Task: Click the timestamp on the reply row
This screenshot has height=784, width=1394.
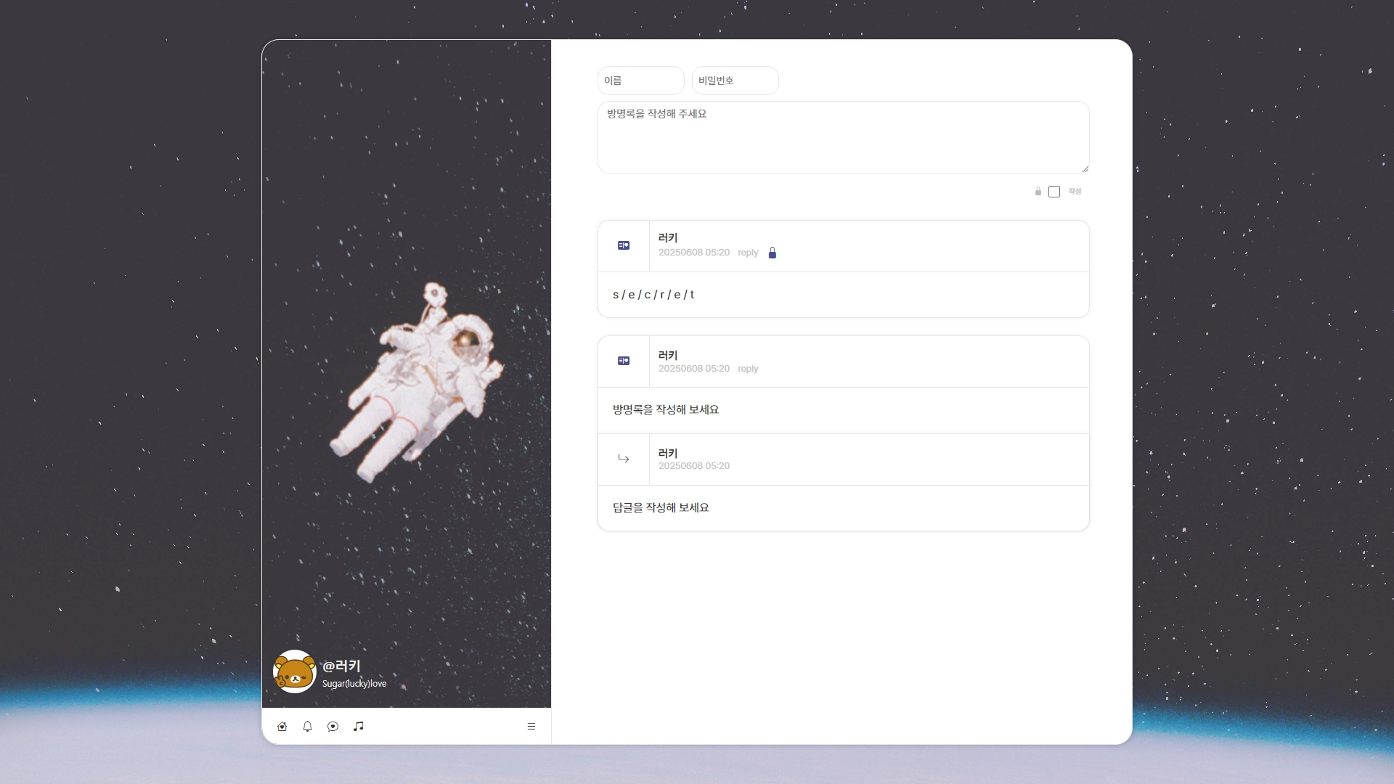Action: coord(694,466)
